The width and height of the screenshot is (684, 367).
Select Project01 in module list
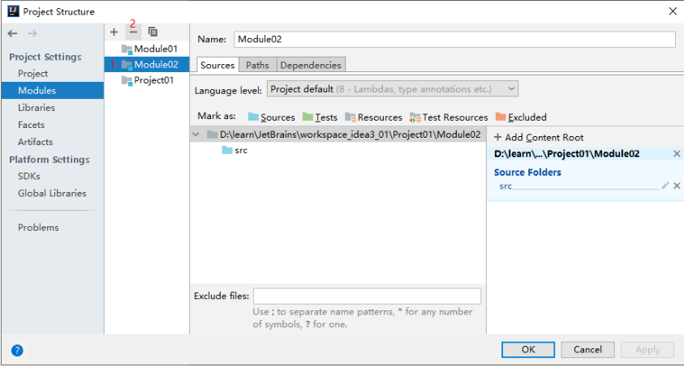tap(148, 80)
